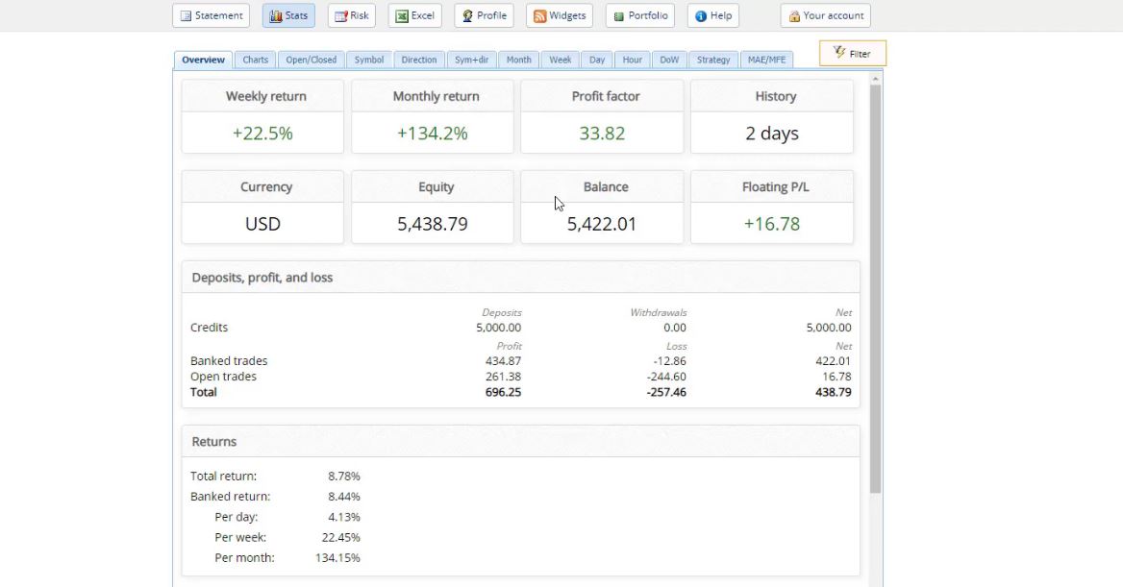Open the Filter button
Screen dimensions: 1123x587
[852, 54]
